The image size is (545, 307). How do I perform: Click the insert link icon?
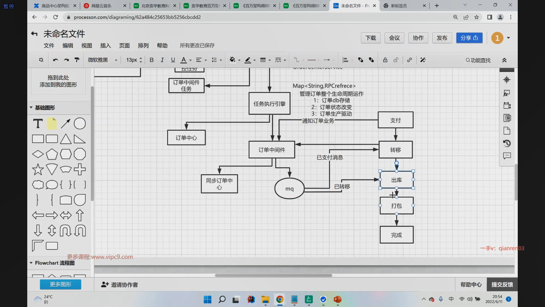[409, 60]
